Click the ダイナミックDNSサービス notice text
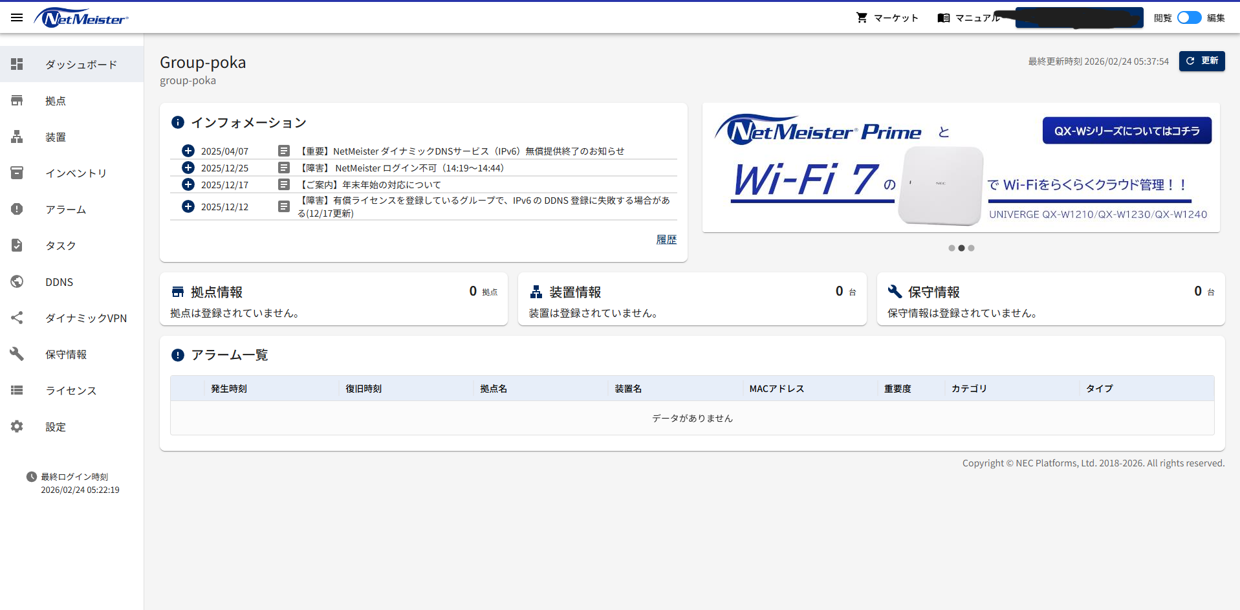 click(x=461, y=151)
